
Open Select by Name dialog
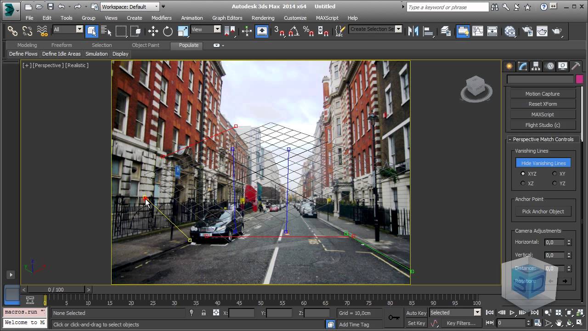(x=106, y=31)
